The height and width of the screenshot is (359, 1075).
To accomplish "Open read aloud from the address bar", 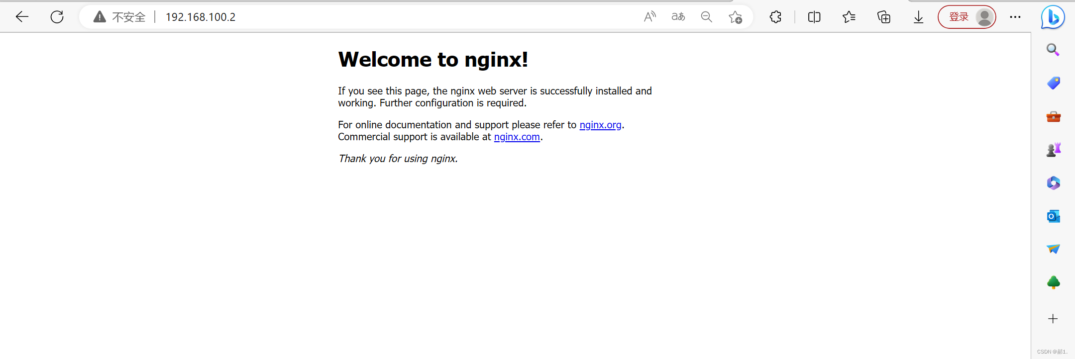I will 650,17.
